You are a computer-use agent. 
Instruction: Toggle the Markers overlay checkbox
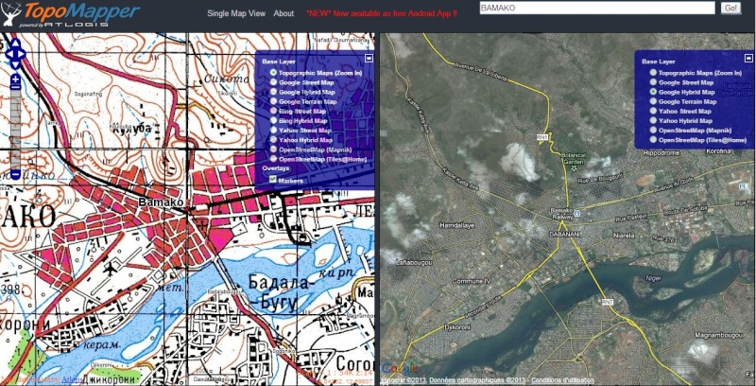click(x=273, y=180)
